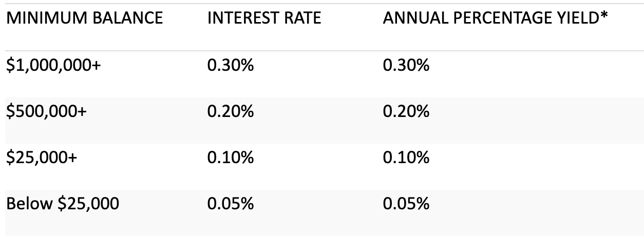
Task: Click the MINIMUM BALANCE column header
Action: pos(84,19)
